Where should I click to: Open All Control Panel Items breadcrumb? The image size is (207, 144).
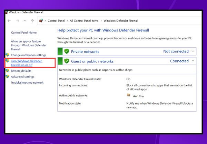84,21
